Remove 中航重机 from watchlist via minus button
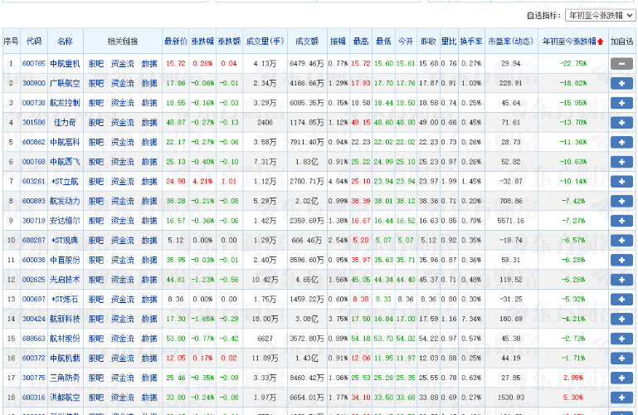This screenshot has height=415, width=638. coord(621,63)
